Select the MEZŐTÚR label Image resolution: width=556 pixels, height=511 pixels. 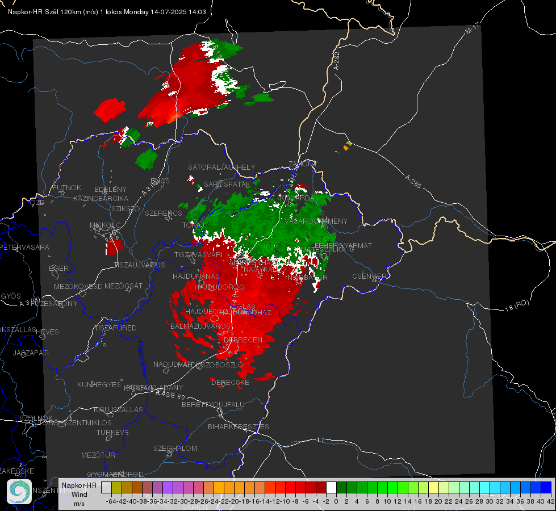point(98,455)
